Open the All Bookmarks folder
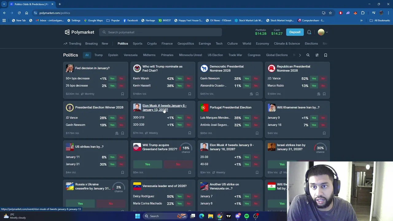 pyautogui.click(x=380, y=21)
